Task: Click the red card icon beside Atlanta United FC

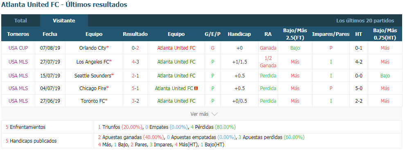Action: coord(196,88)
